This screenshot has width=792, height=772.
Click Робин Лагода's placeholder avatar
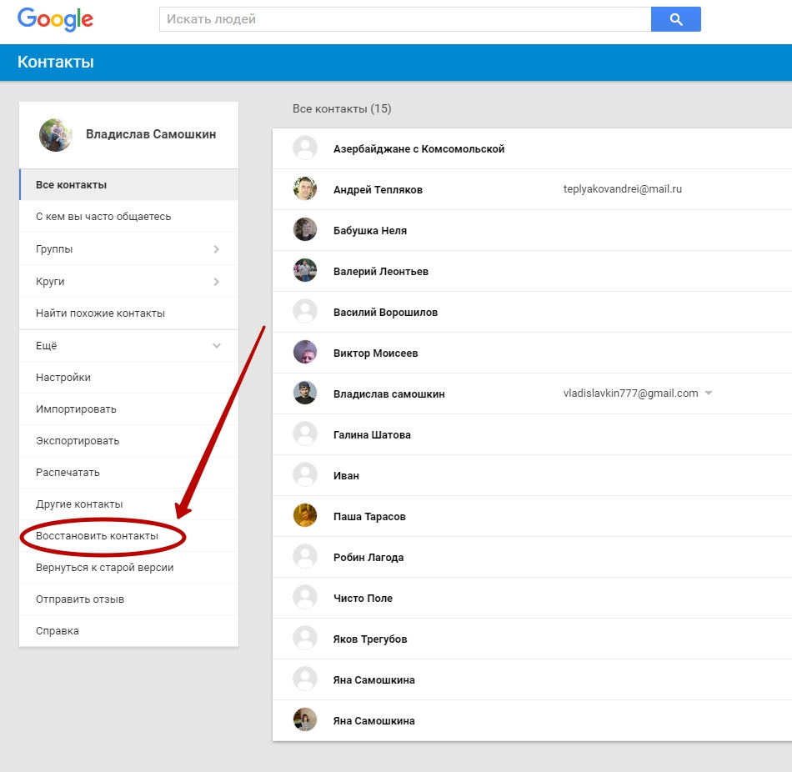click(305, 557)
